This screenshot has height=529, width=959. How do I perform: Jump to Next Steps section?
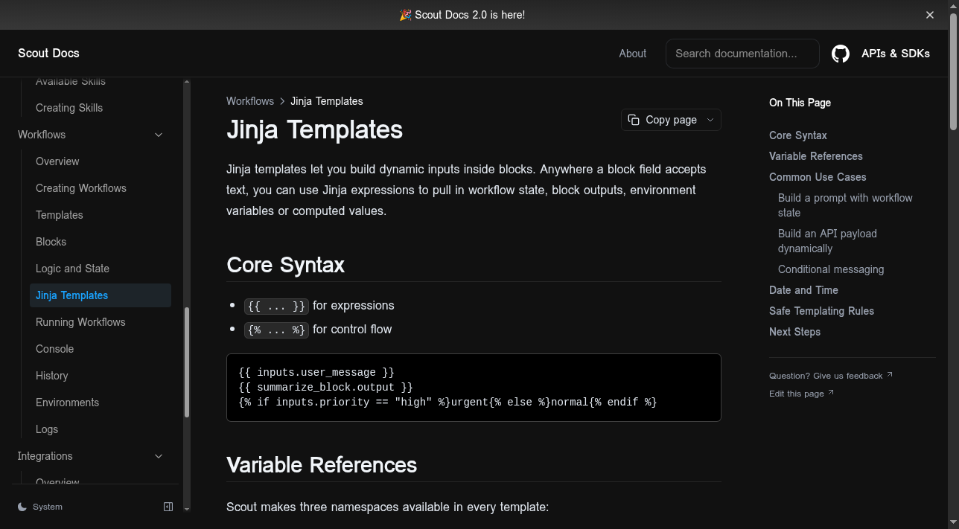tap(794, 332)
